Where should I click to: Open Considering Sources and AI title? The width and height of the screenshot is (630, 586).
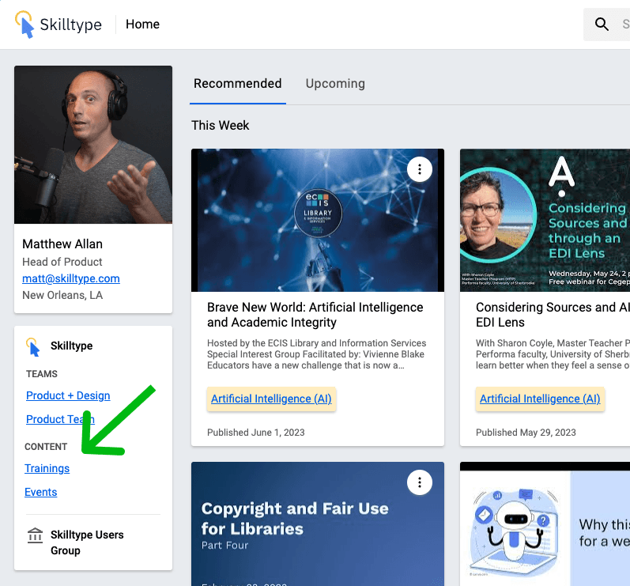coord(553,315)
